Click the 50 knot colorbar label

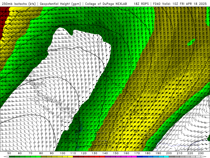[9, 153]
